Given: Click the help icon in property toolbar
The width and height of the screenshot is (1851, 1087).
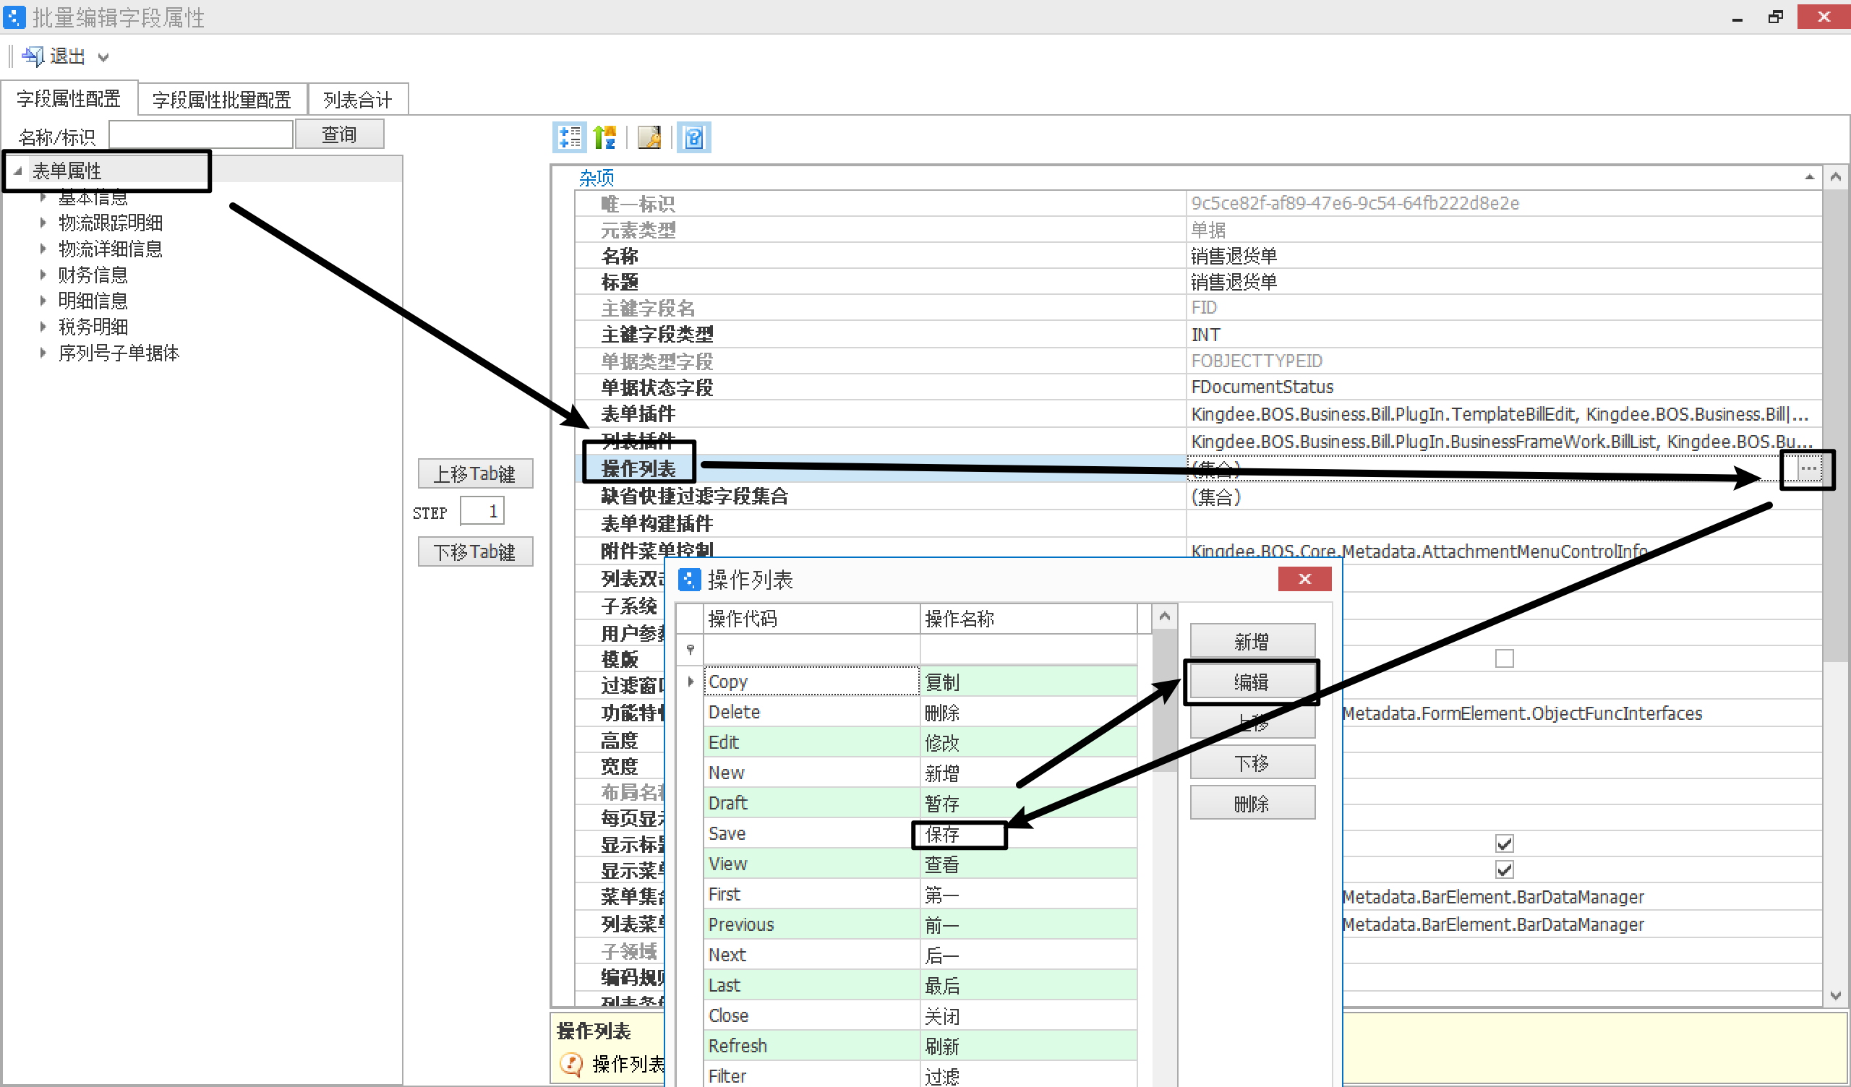Looking at the screenshot, I should [694, 137].
